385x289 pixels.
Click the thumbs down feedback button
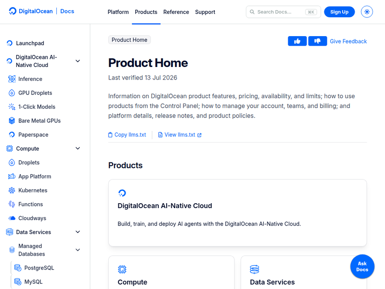[318, 41]
